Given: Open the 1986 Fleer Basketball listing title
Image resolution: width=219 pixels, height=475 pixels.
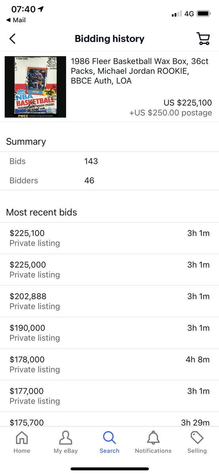Looking at the screenshot, I should tap(140, 71).
